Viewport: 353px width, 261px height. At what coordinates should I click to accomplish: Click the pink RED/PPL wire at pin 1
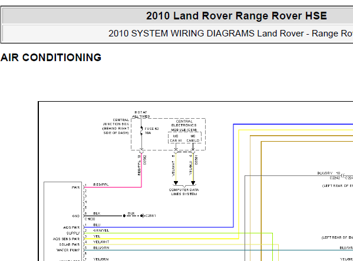[x=113, y=187]
